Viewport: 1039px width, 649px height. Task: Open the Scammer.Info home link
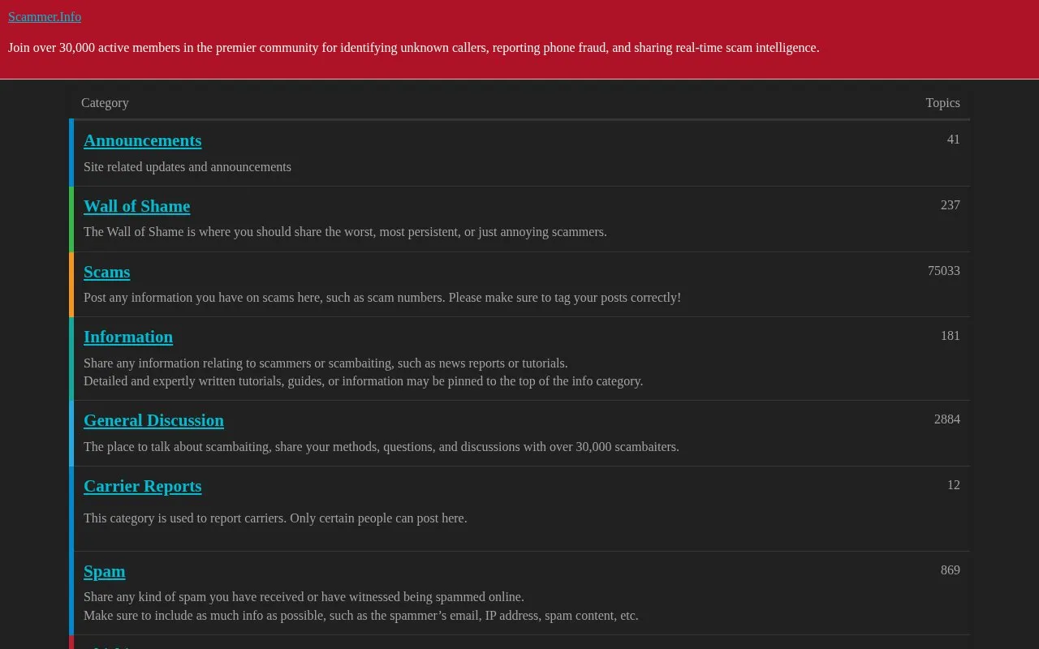pyautogui.click(x=45, y=16)
